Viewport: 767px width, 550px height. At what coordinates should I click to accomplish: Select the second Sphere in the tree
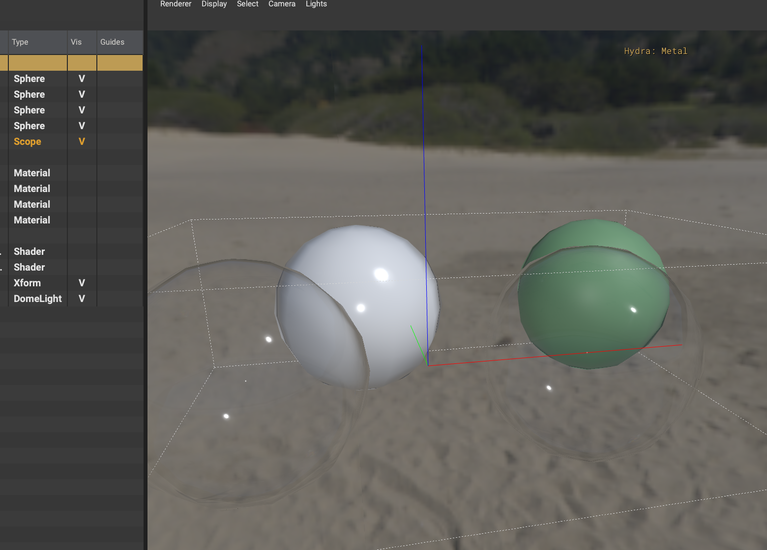click(x=29, y=94)
